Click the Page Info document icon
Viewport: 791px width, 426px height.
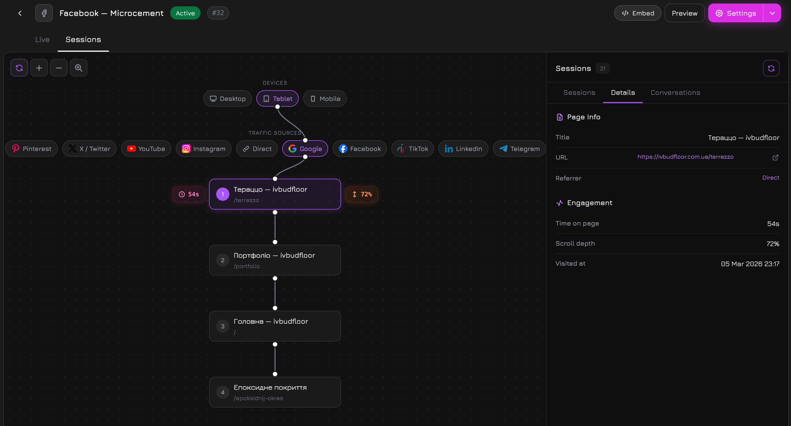point(559,117)
